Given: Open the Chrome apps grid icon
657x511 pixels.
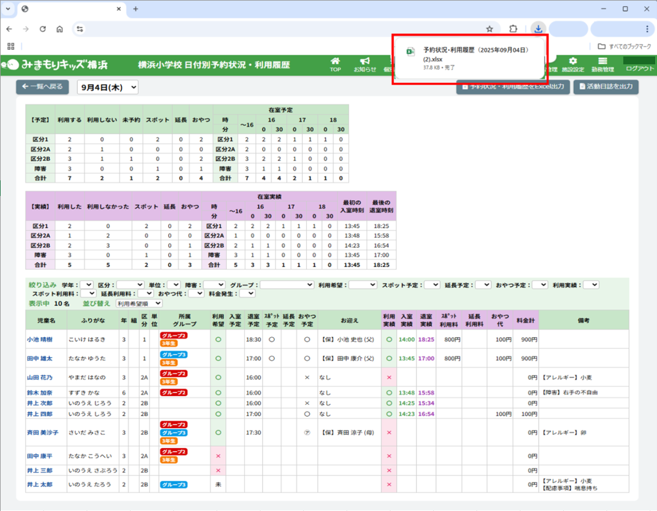Looking at the screenshot, I should (11, 46).
